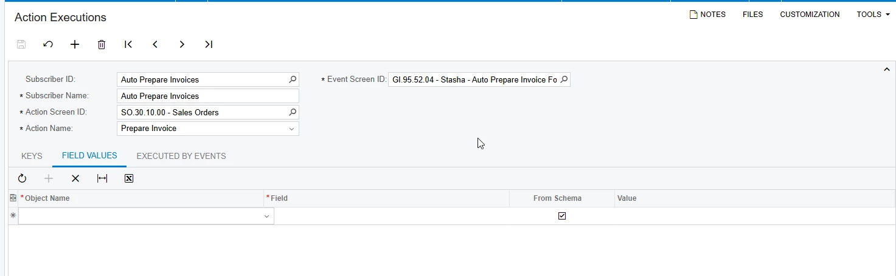Refresh the Field Values grid

[x=22, y=178]
